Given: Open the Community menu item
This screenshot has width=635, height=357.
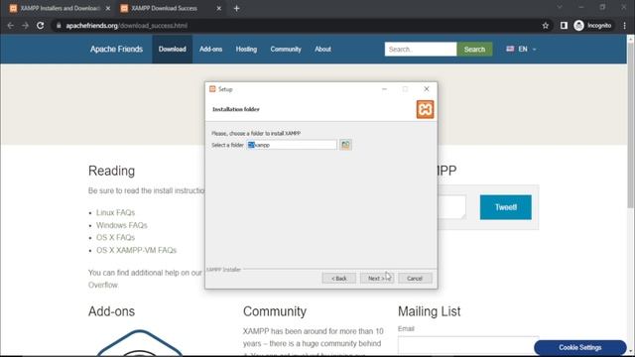Looking at the screenshot, I should (x=286, y=49).
